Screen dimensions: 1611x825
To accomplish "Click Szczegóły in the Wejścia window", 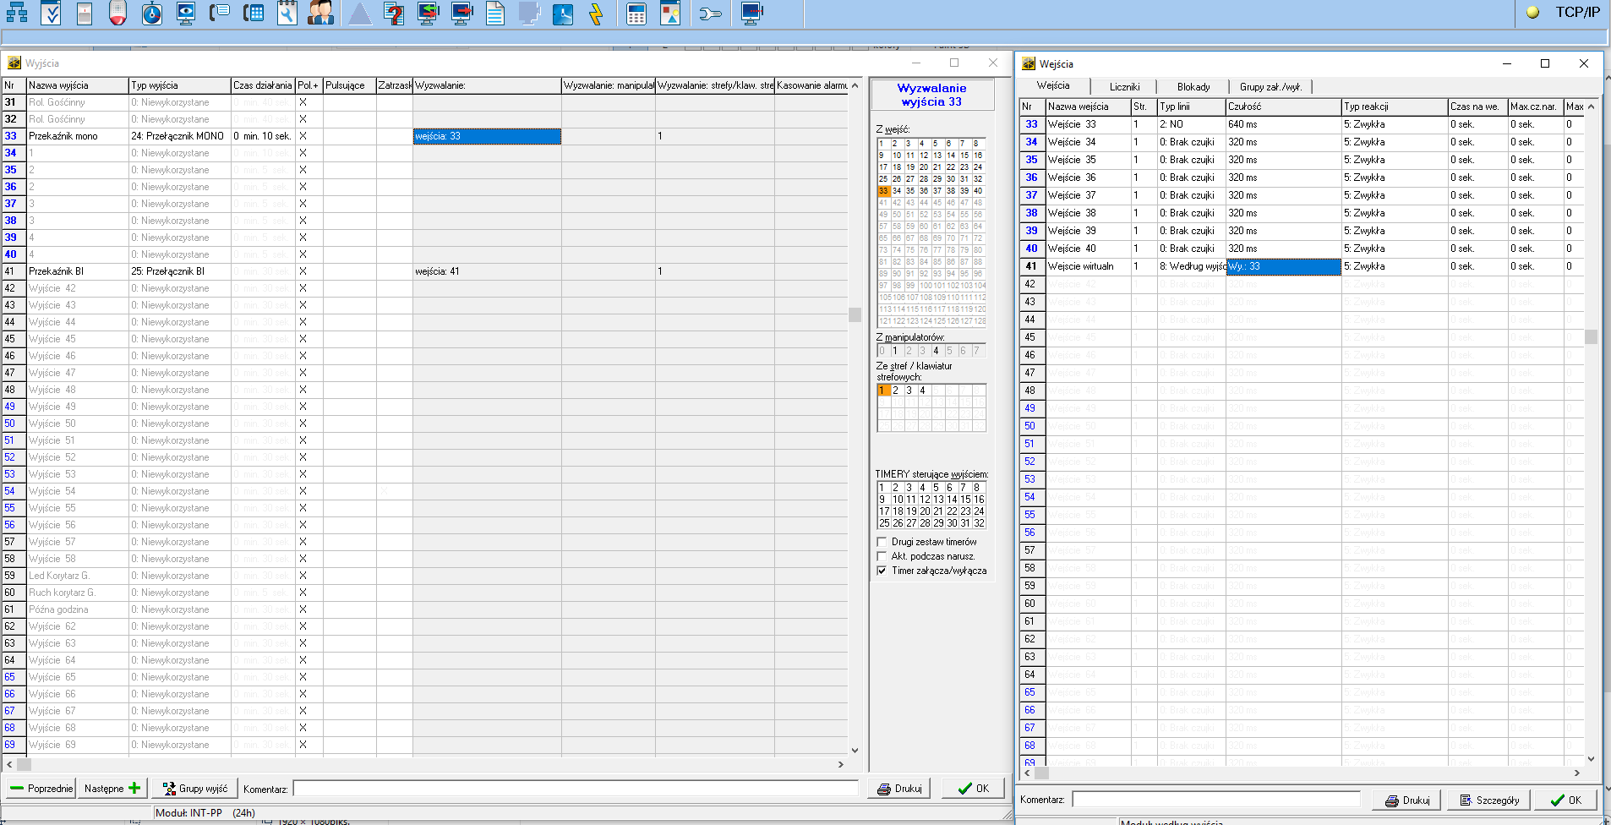I will (x=1489, y=800).
